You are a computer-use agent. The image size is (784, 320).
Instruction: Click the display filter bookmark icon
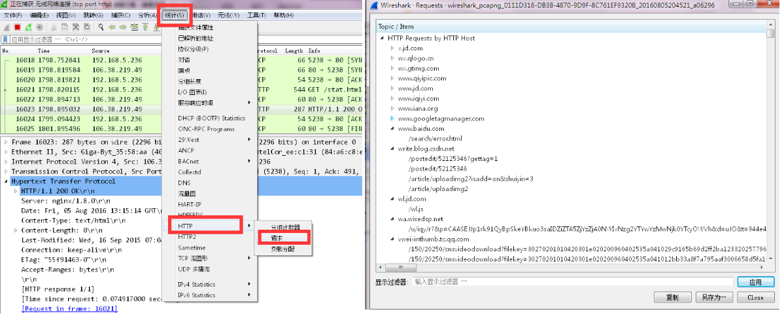(x=5, y=39)
